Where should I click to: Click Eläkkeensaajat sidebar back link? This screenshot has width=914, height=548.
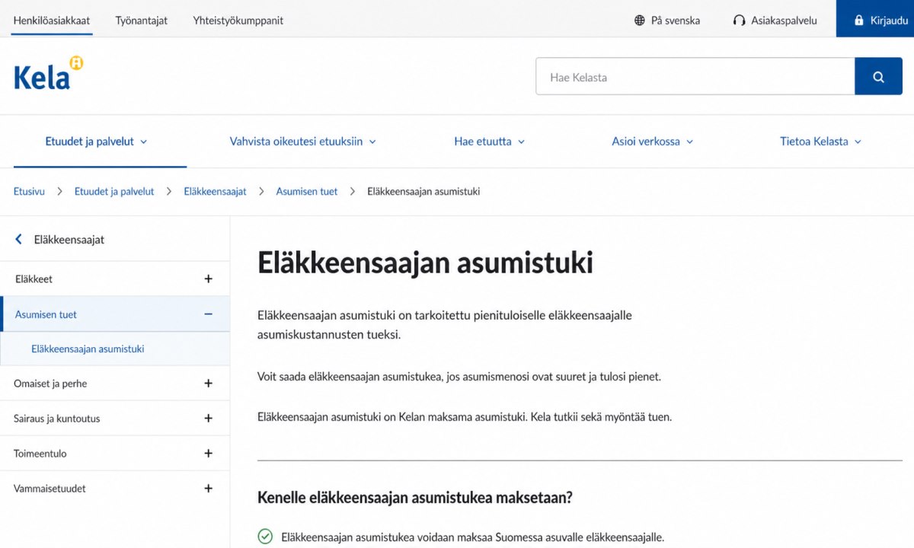[x=69, y=240]
